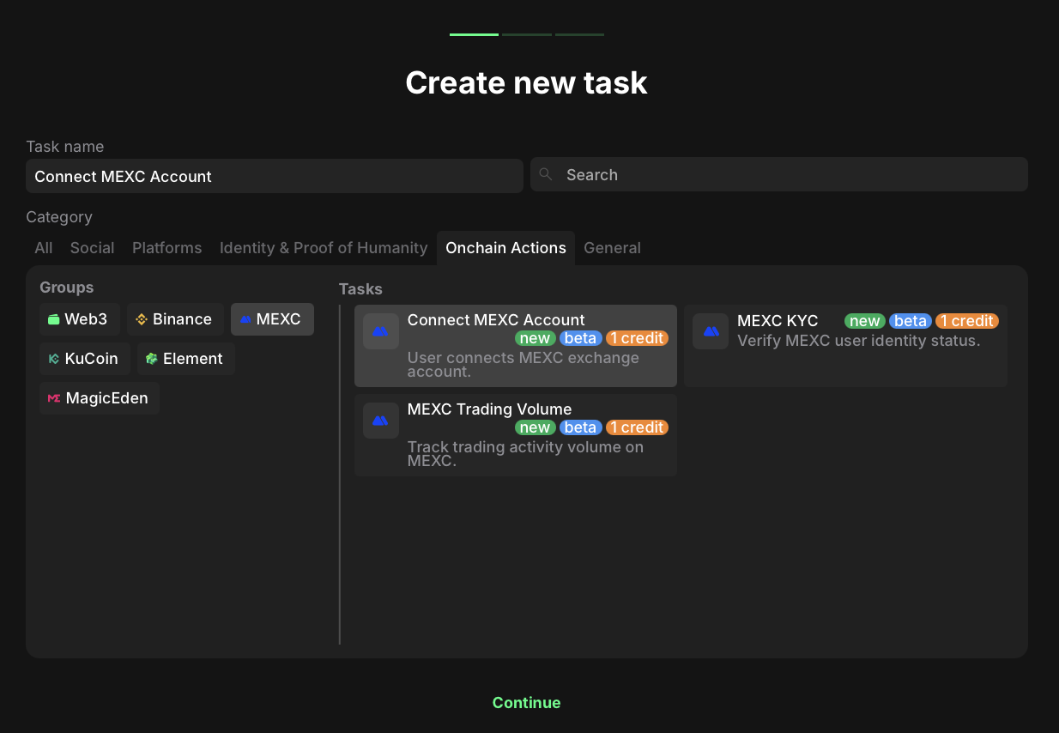
Task: Select the KuCoin group
Action: point(84,359)
